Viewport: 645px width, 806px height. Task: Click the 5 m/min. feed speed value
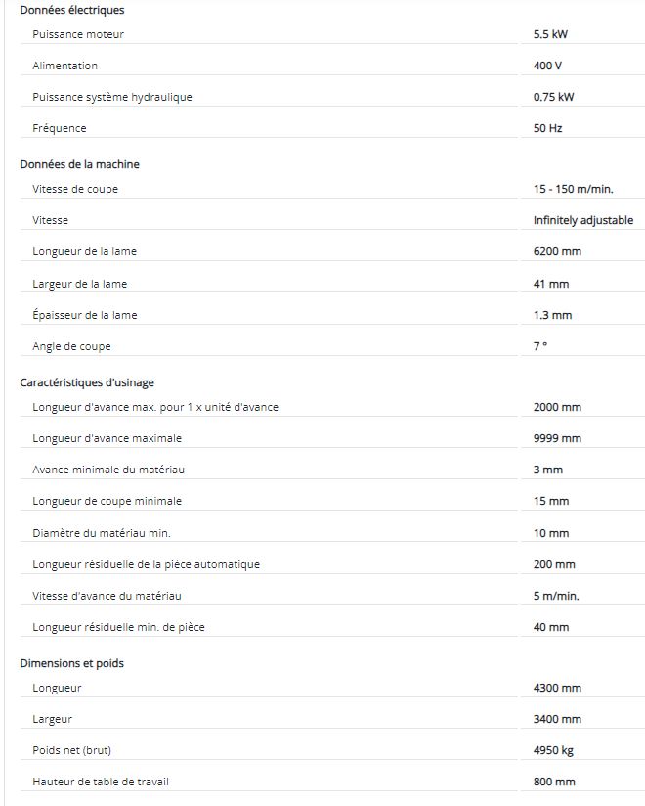[x=556, y=596]
